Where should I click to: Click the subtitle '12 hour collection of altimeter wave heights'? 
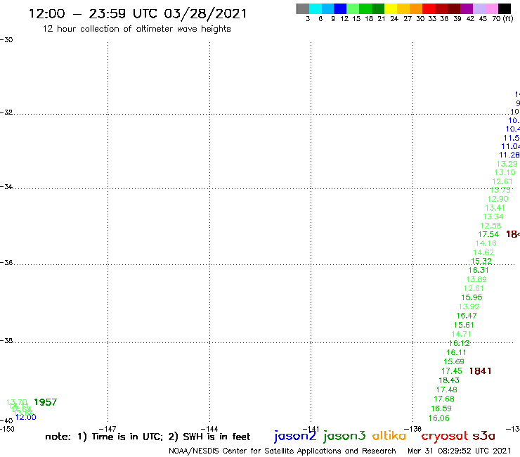(136, 29)
